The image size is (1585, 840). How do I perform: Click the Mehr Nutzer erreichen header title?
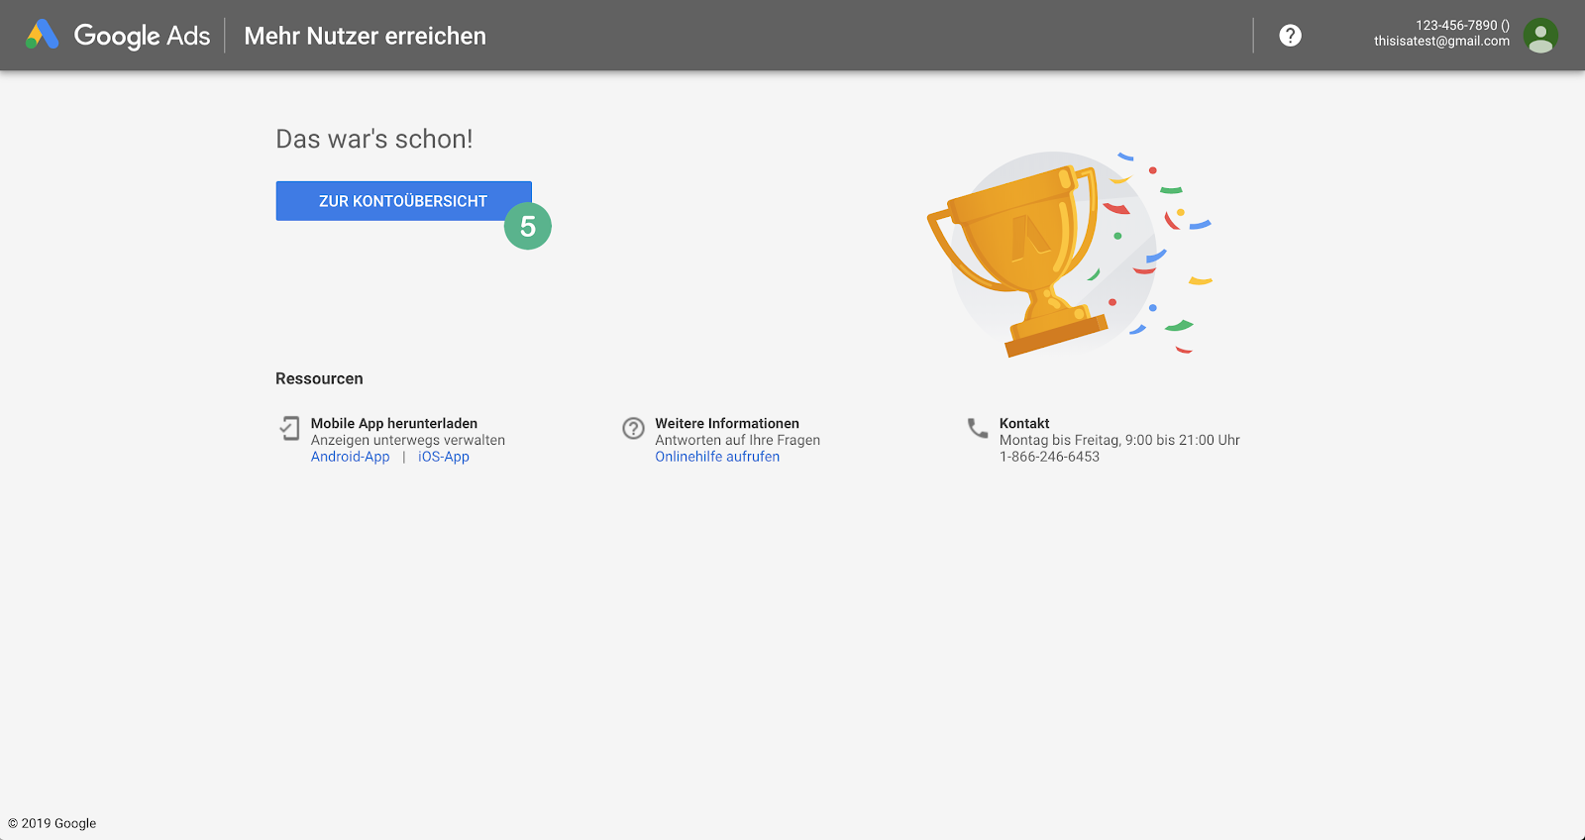point(365,36)
